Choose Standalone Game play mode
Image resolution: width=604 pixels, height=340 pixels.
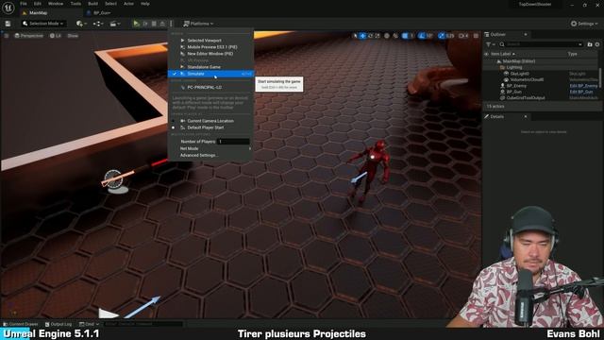coord(210,67)
